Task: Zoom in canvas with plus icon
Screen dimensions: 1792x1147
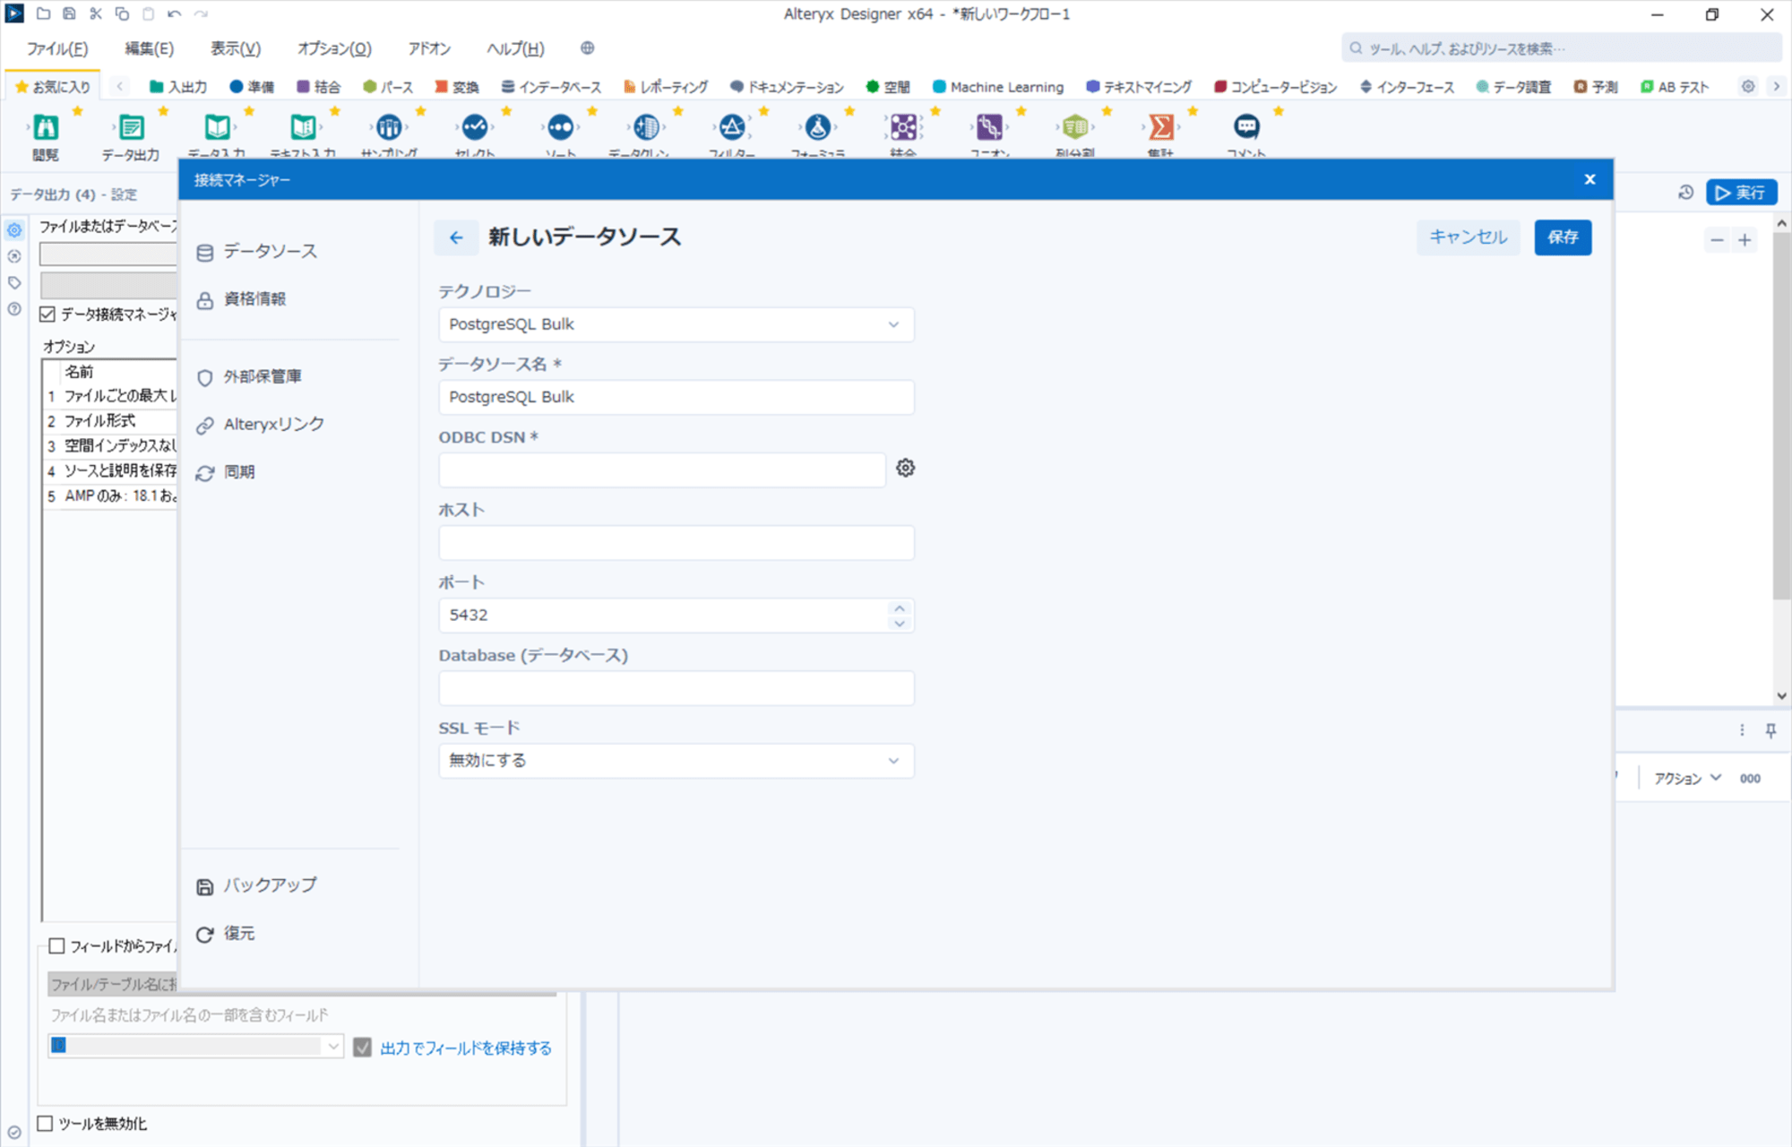Action: (1745, 240)
